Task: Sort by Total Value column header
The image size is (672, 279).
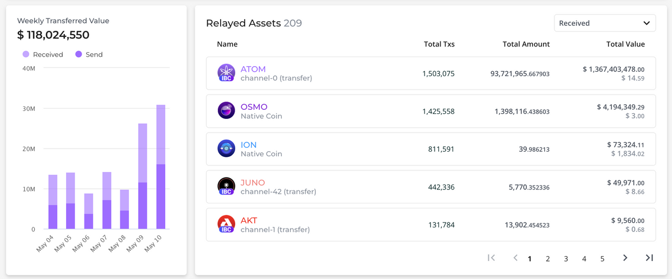Action: click(x=626, y=44)
